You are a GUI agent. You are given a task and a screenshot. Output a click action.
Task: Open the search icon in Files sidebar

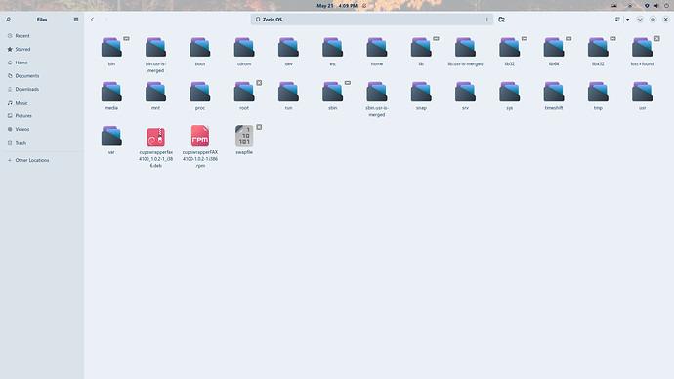coord(8,20)
